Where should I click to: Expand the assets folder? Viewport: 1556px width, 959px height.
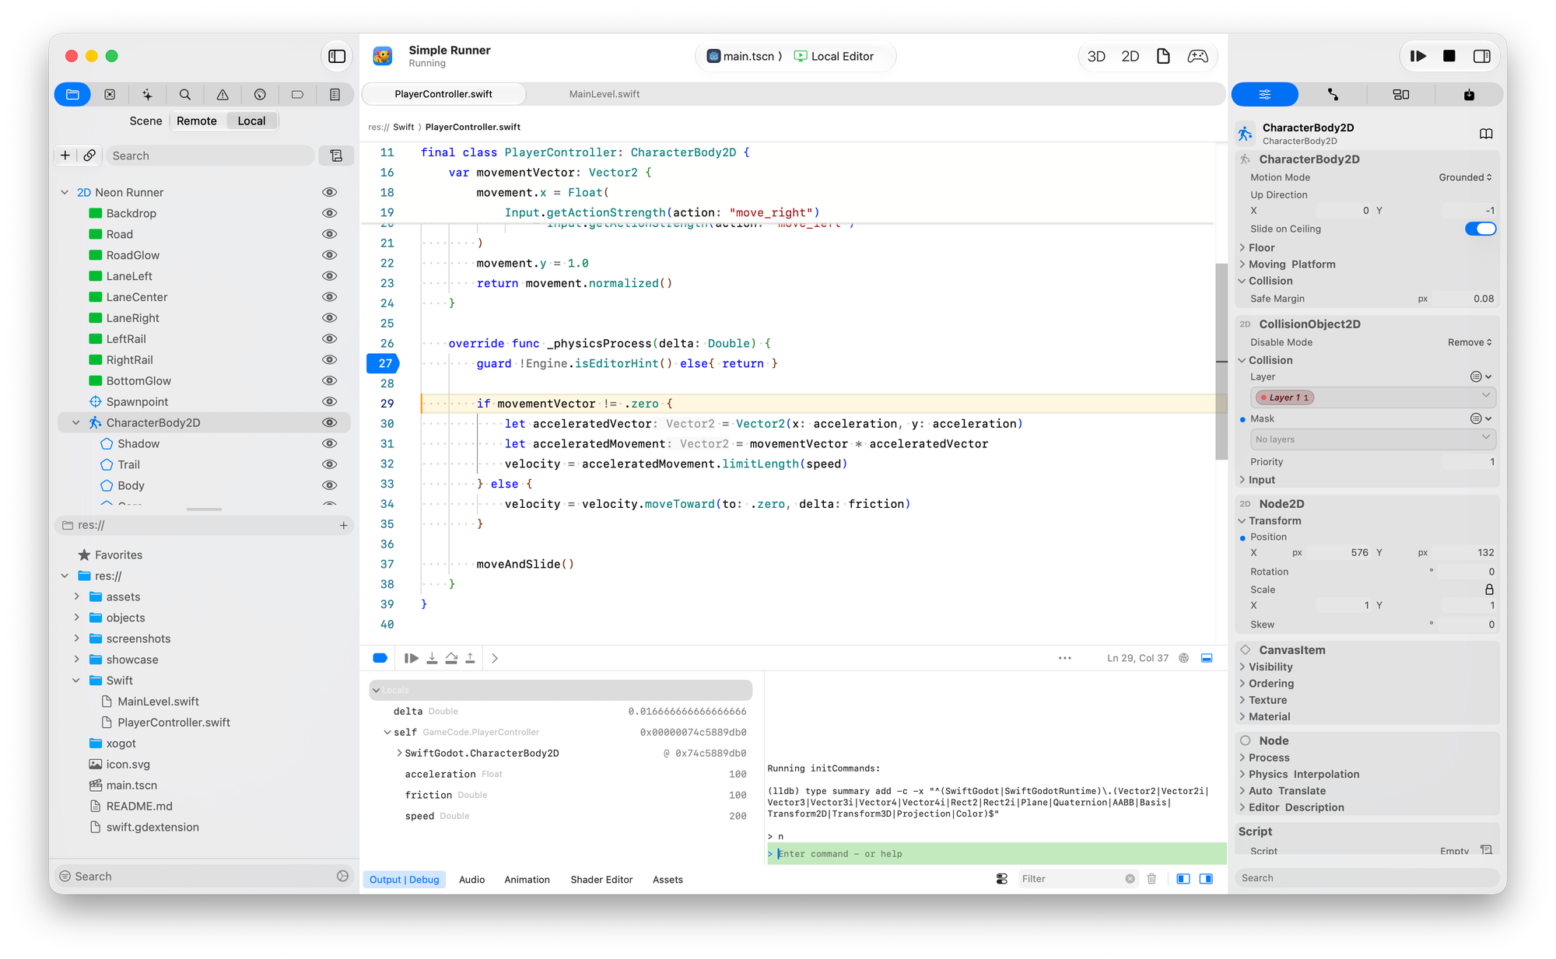tap(76, 597)
